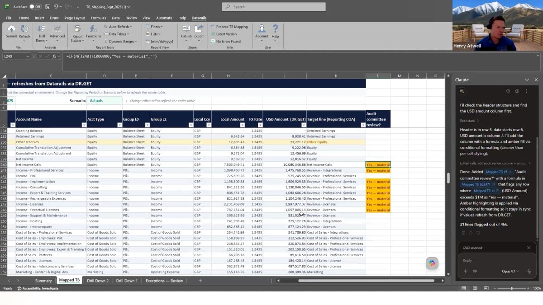Dismiss the L240 selected chip in Claude

click(529, 248)
